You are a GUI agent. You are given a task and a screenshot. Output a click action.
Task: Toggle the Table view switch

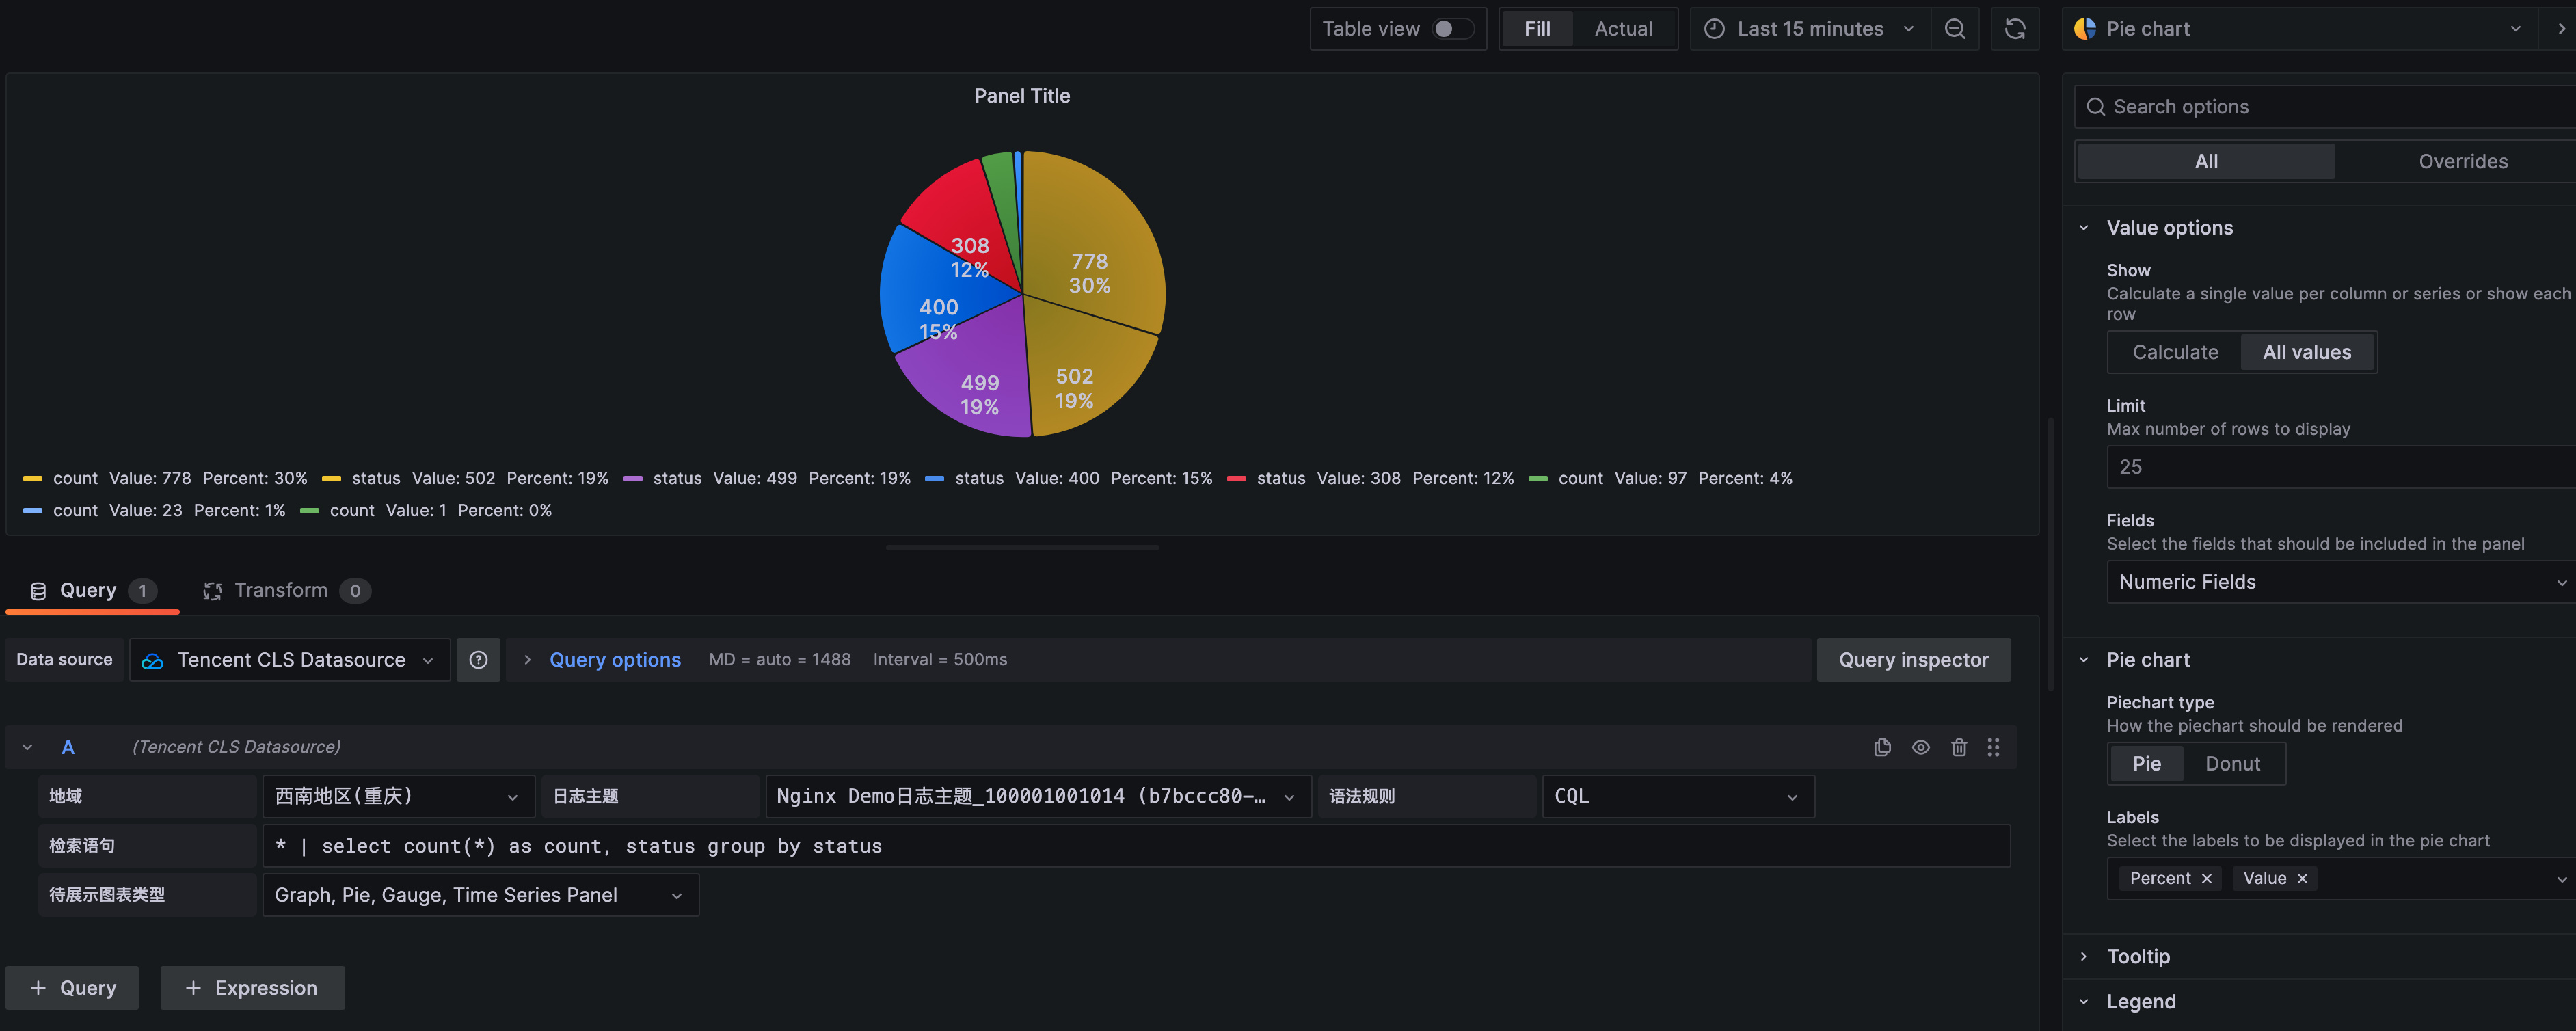1452,29
